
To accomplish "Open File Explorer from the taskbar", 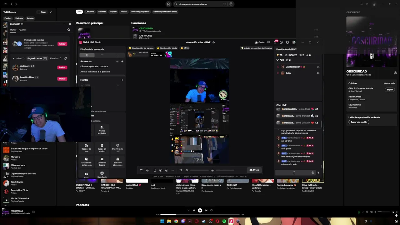I will pos(169,221).
